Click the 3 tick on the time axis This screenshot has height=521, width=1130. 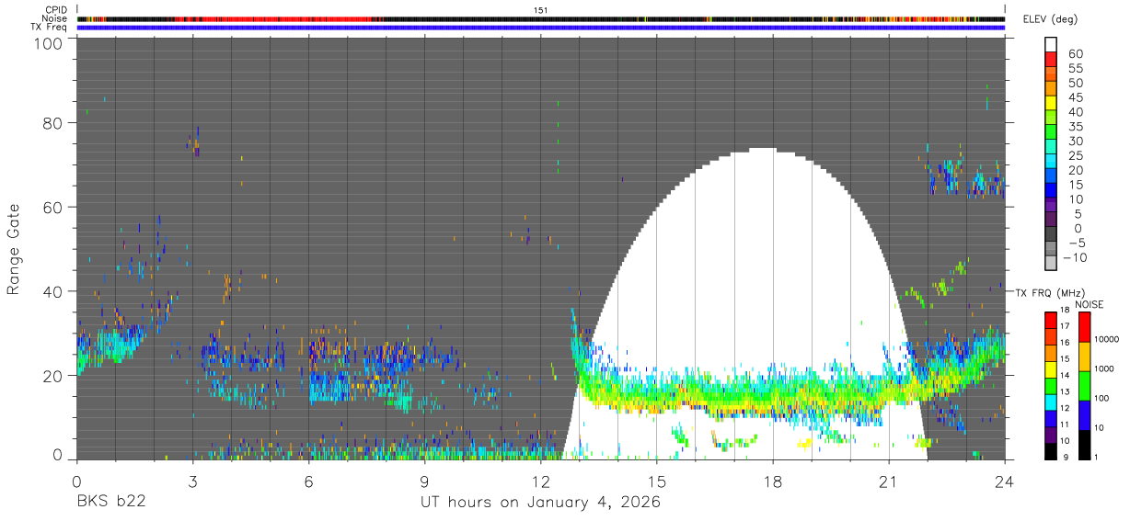click(192, 481)
